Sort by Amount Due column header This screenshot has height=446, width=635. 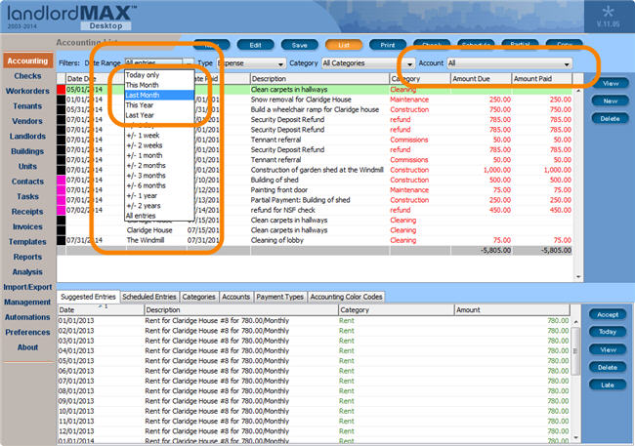pyautogui.click(x=481, y=79)
